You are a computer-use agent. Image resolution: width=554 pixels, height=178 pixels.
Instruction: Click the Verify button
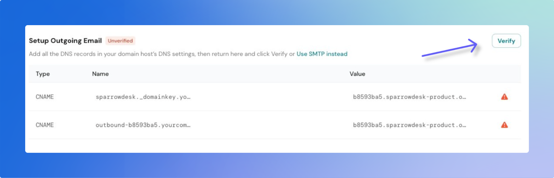(506, 41)
